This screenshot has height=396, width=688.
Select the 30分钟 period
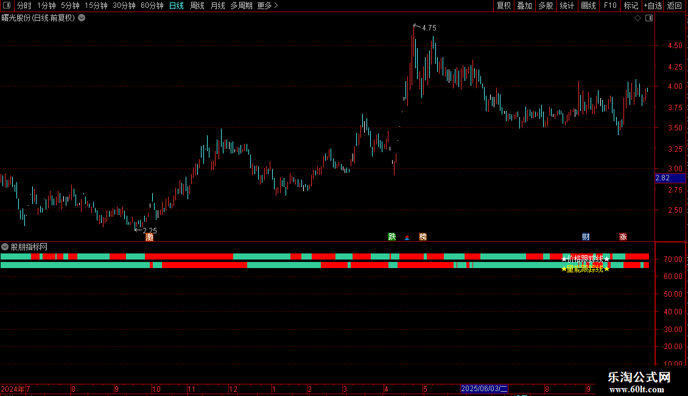pyautogui.click(x=124, y=5)
